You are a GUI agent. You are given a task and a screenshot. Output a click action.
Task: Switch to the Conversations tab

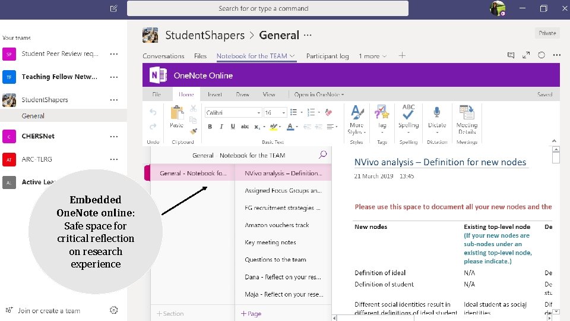(x=163, y=56)
